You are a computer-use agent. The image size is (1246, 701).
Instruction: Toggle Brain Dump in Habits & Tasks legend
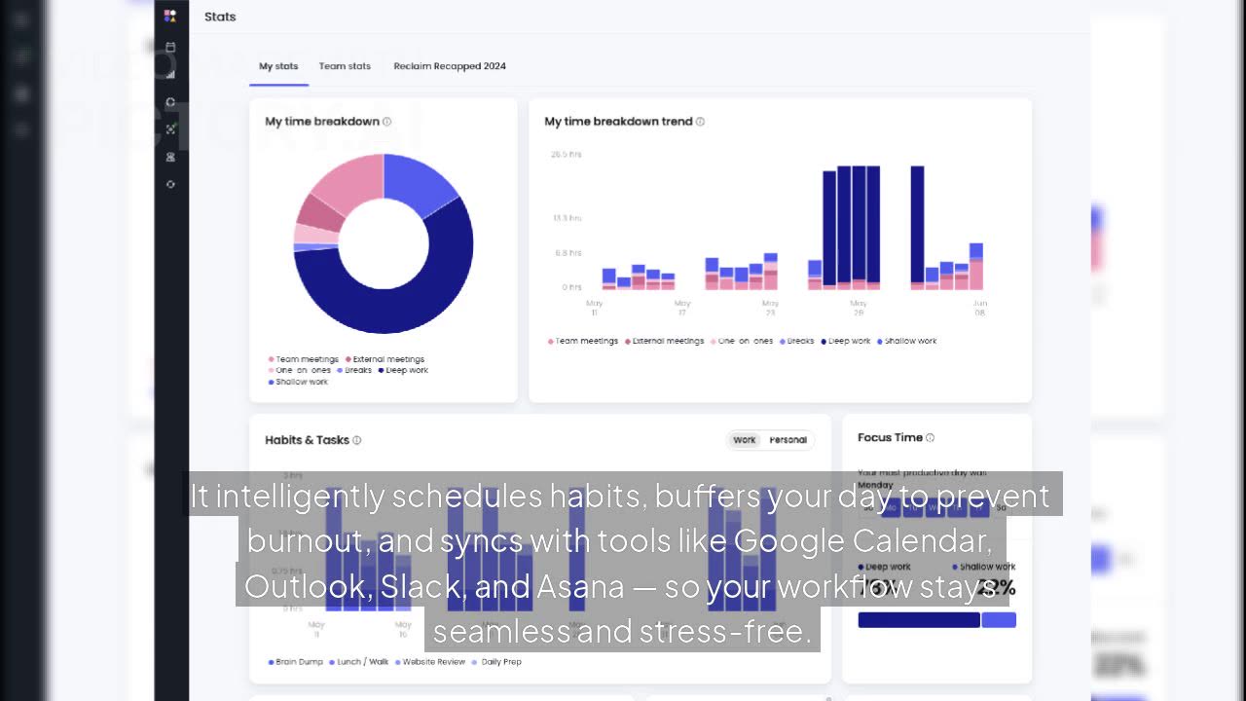[x=295, y=662]
